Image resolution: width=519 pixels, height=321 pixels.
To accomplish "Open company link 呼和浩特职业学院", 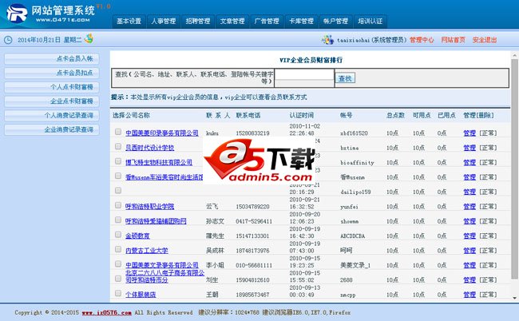I will pos(149,207).
